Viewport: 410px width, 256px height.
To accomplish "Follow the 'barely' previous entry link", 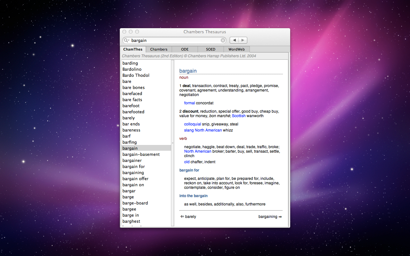I will [188, 217].
